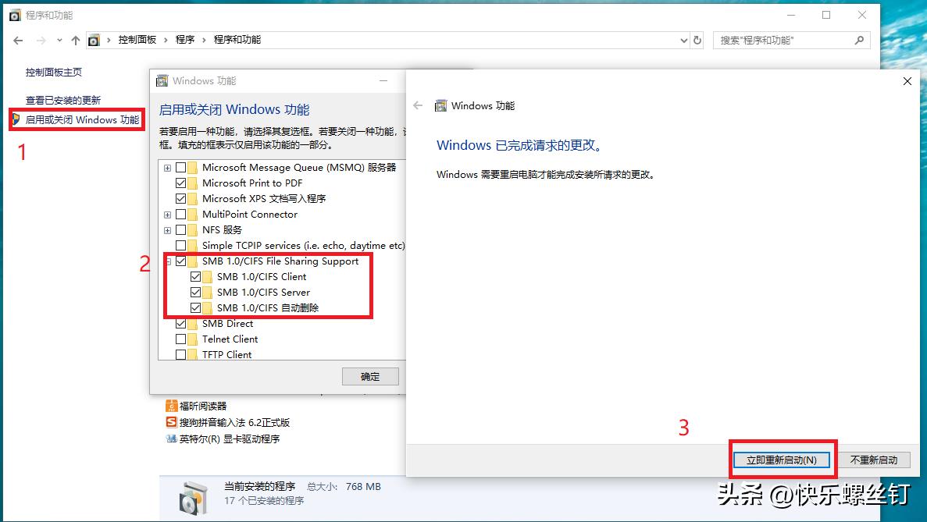The height and width of the screenshot is (522, 927).
Task: Go back with the navigation back arrow
Action: 18,40
